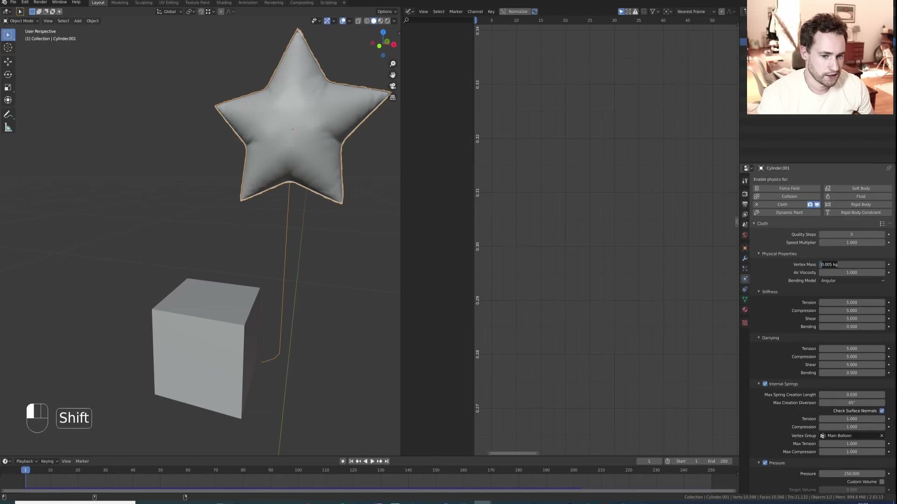Open the viewport Options dropdown

point(387,12)
